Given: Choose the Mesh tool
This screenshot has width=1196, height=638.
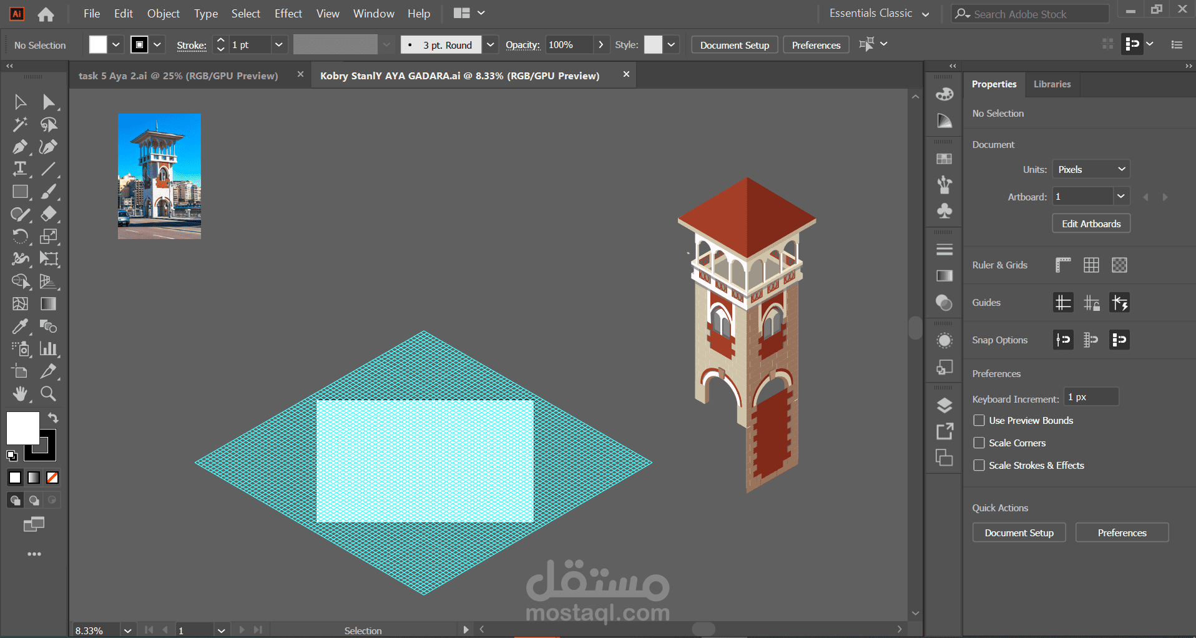Looking at the screenshot, I should (x=20, y=304).
